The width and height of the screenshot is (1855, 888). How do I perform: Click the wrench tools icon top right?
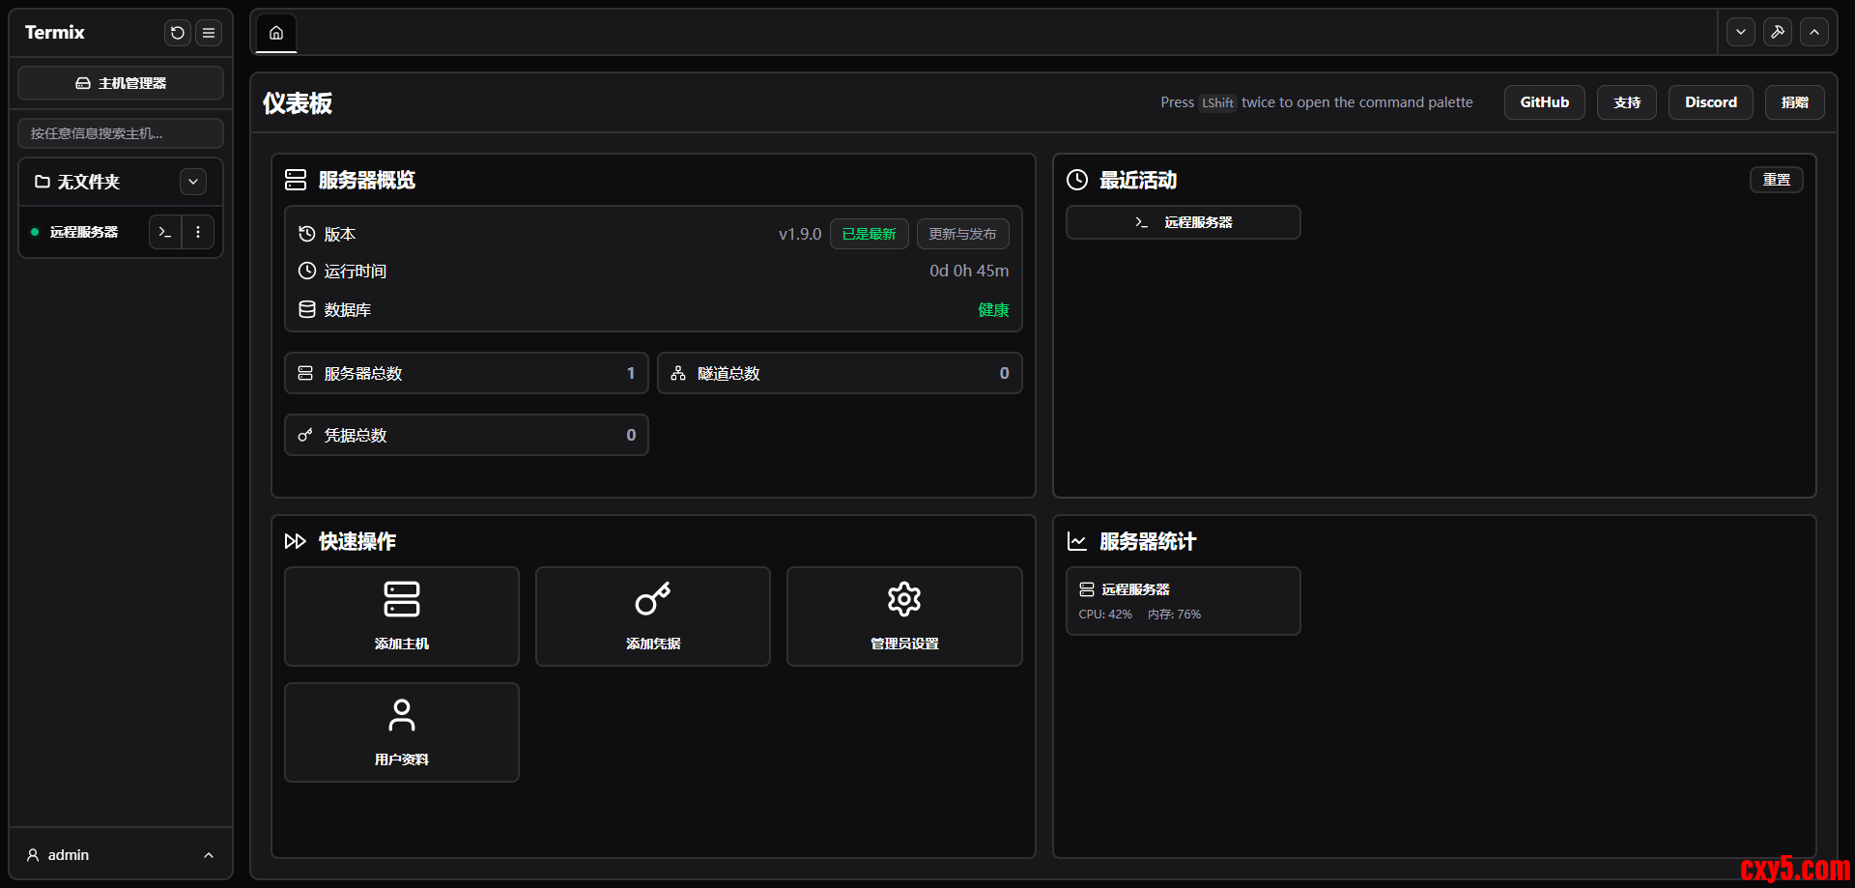[x=1778, y=32]
